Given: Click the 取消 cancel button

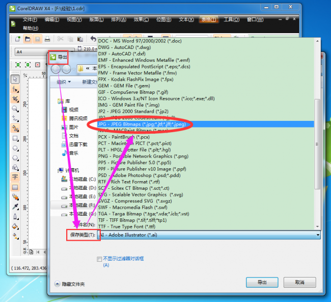Looking at the screenshot, I should (300, 282).
